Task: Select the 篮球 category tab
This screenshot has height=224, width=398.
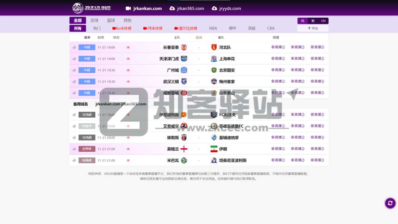Action: coord(111,20)
